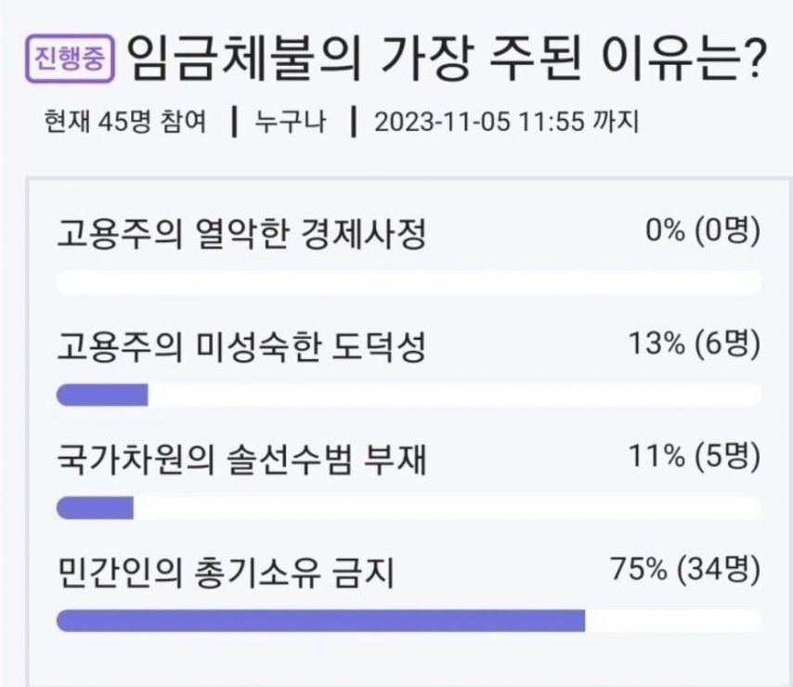The height and width of the screenshot is (687, 793).
Task: Click the empty 0% progress bar
Action: click(x=409, y=282)
